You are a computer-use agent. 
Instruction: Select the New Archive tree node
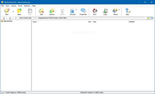coord(8,21)
